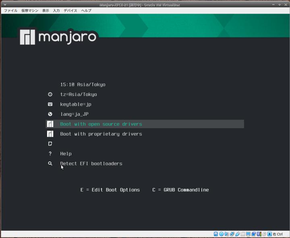Choose Boot with open source drivers

click(x=145, y=124)
